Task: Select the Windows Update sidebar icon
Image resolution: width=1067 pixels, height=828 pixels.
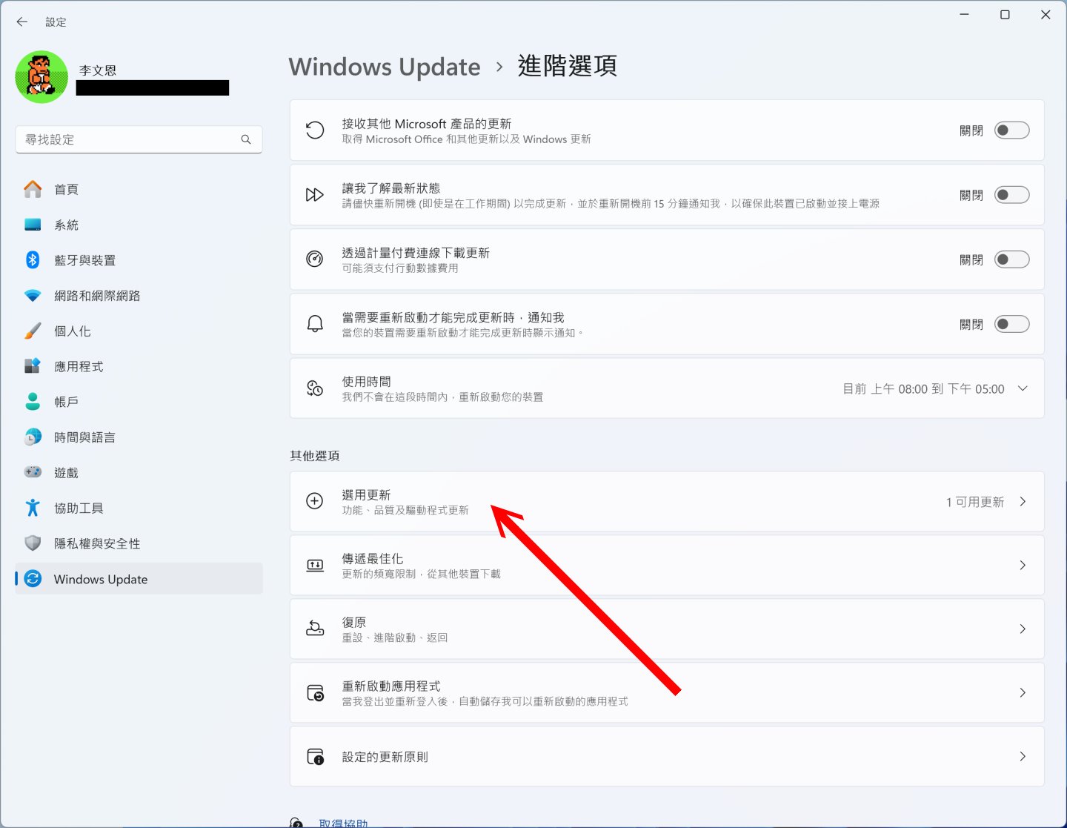Action: pyautogui.click(x=33, y=579)
